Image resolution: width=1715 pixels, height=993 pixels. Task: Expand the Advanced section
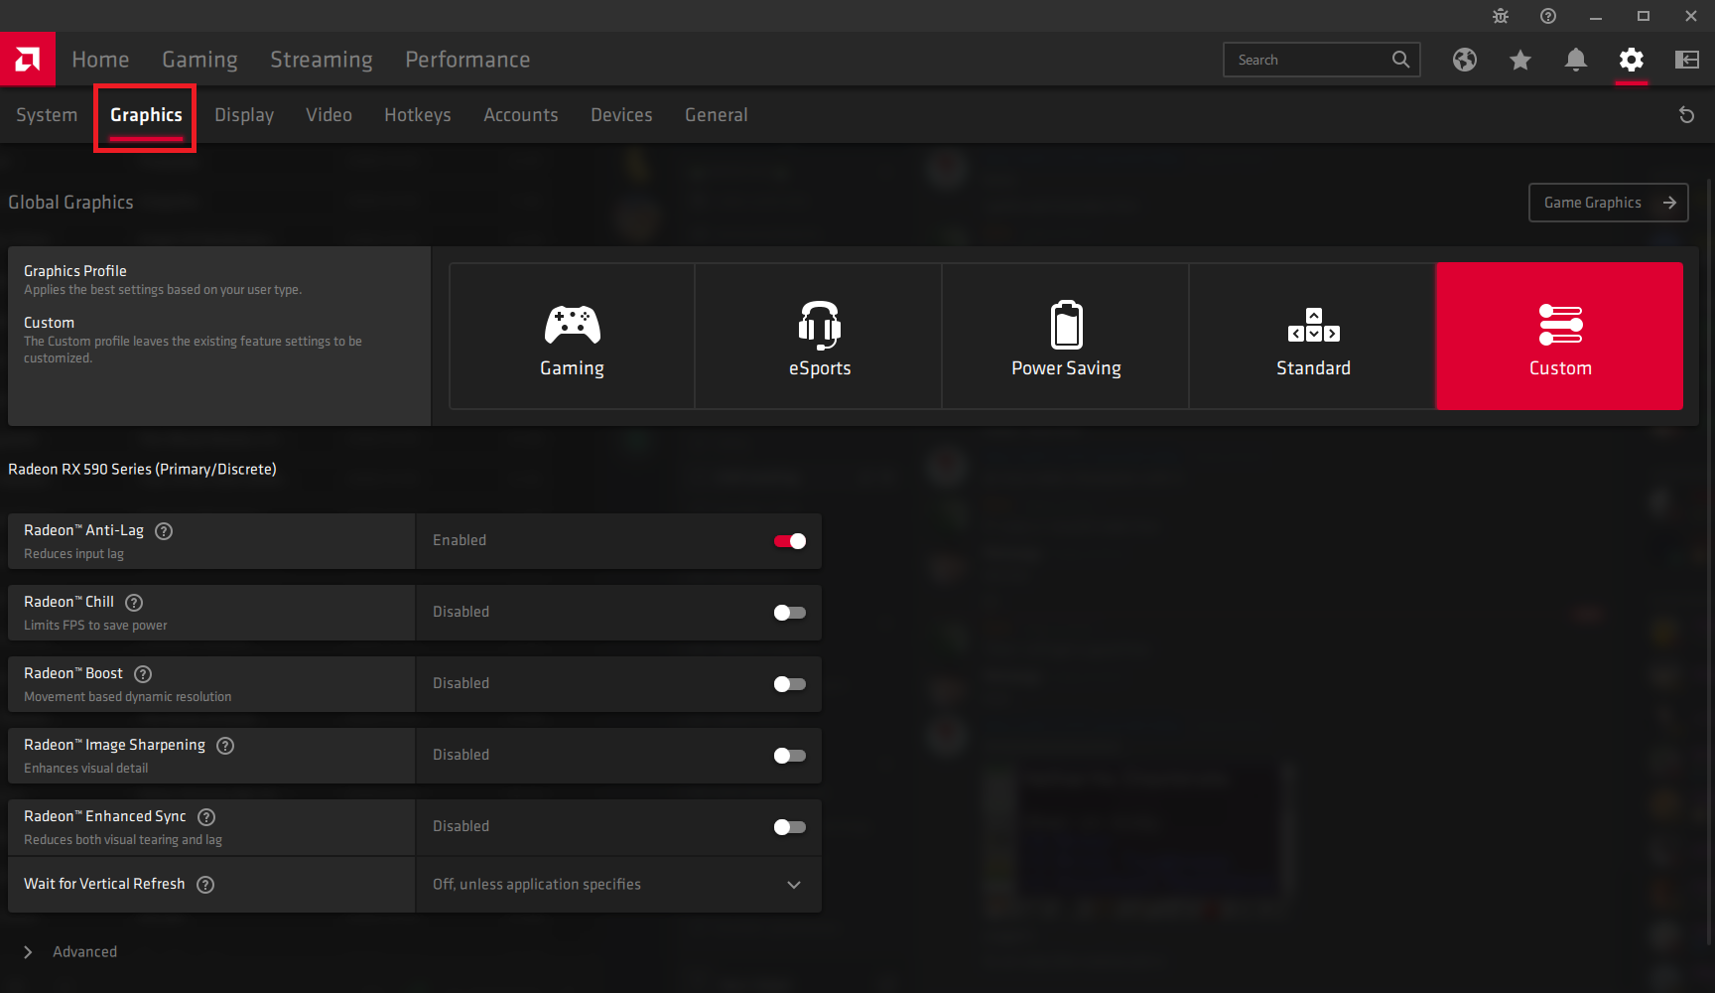click(x=69, y=951)
